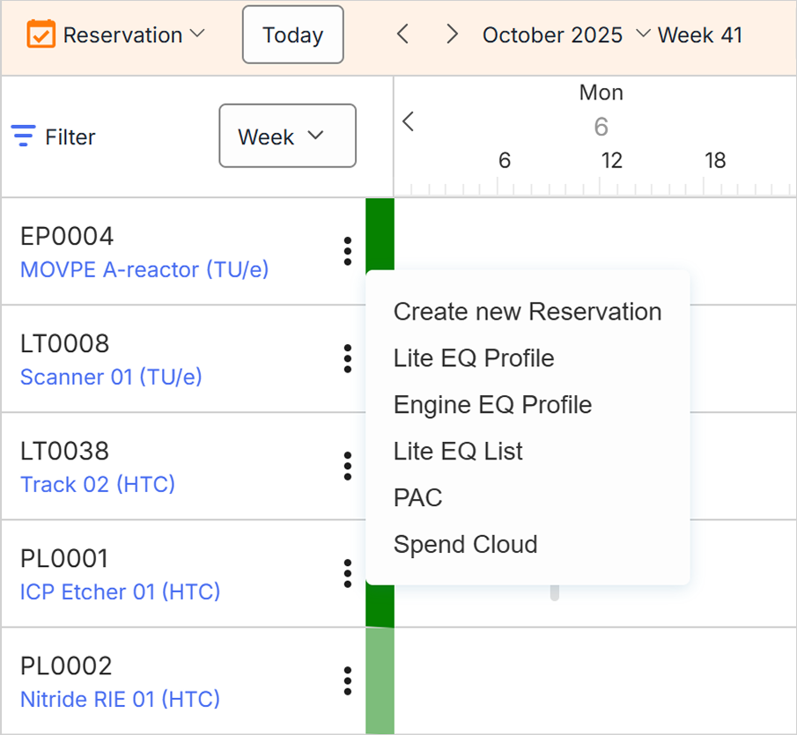The width and height of the screenshot is (797, 735).
Task: Click the 12 o'clock mark on the timeline ruler
Action: click(611, 160)
